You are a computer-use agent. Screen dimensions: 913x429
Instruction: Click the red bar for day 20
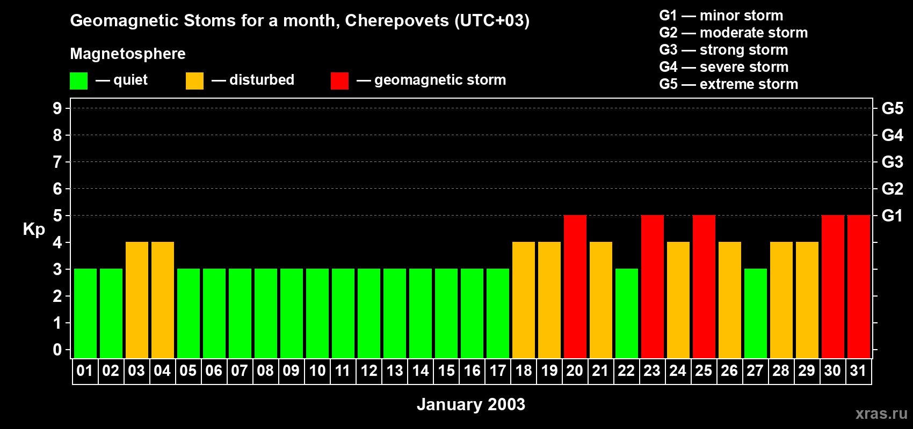[x=575, y=286]
